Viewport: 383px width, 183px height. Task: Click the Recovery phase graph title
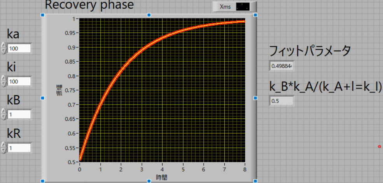pyautogui.click(x=89, y=5)
